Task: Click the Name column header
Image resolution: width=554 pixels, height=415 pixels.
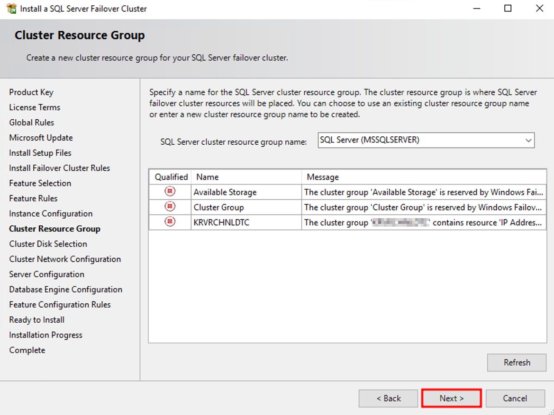Action: (x=246, y=177)
